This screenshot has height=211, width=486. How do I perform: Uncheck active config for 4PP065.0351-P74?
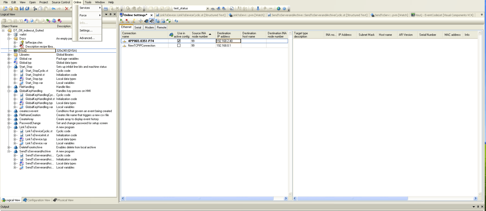click(x=179, y=41)
